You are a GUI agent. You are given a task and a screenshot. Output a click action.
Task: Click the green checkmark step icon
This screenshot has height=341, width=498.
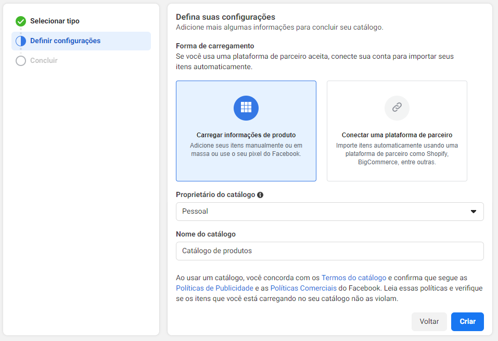[21, 21]
